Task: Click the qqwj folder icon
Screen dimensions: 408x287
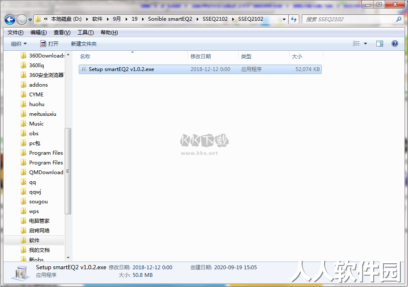Action: pos(23,191)
